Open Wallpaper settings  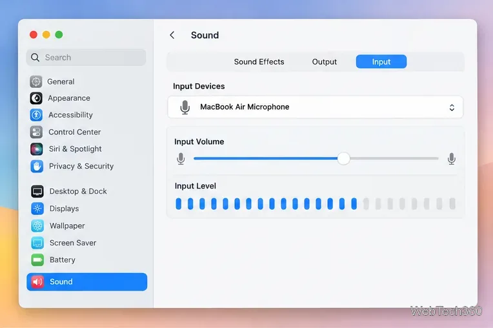pos(67,226)
